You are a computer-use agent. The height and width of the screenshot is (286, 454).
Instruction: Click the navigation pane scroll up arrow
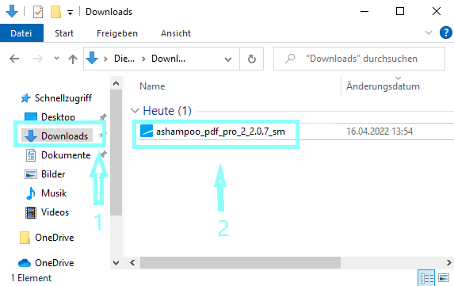(116, 83)
